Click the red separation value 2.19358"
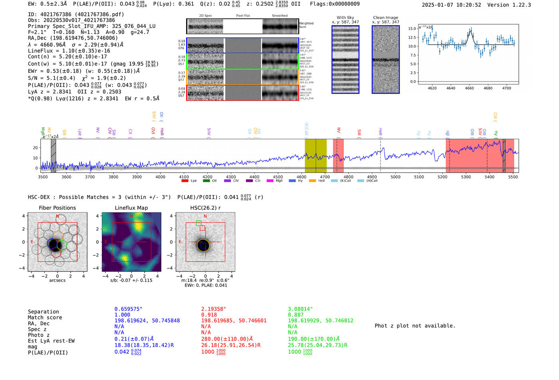This screenshot has width=559, height=380. coord(214,309)
